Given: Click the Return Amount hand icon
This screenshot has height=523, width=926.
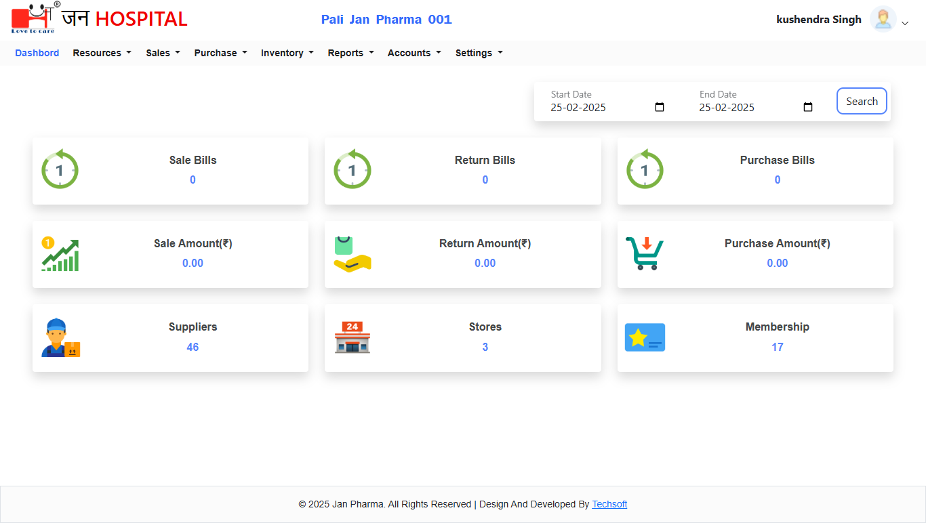Looking at the screenshot, I should [x=352, y=254].
